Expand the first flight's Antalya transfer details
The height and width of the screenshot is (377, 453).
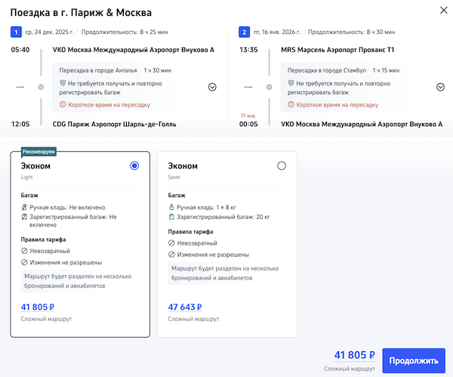(212, 87)
